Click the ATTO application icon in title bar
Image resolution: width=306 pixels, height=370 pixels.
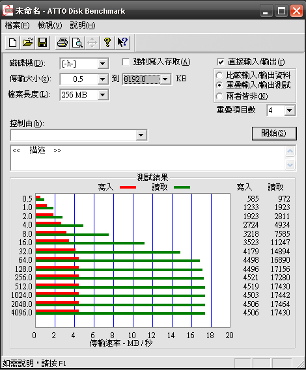(8, 11)
